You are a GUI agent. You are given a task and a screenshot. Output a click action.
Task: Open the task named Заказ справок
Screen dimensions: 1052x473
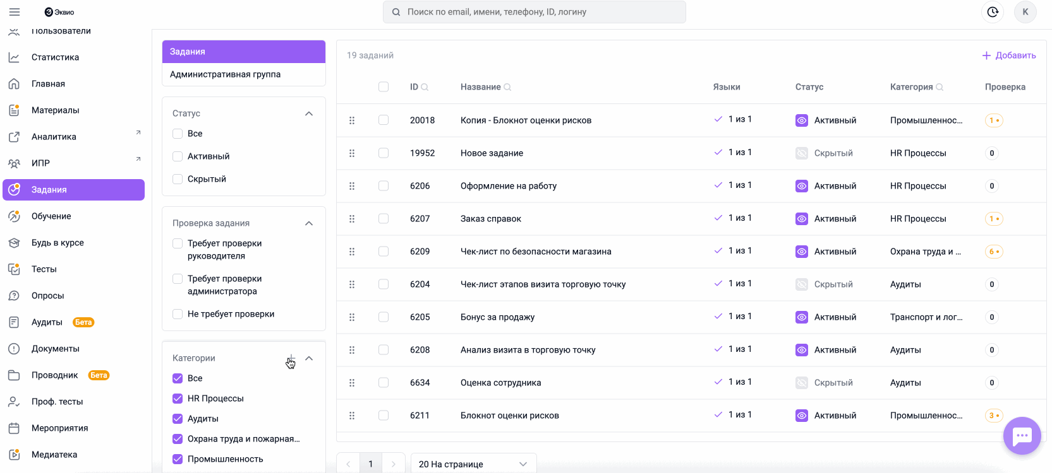(491, 219)
